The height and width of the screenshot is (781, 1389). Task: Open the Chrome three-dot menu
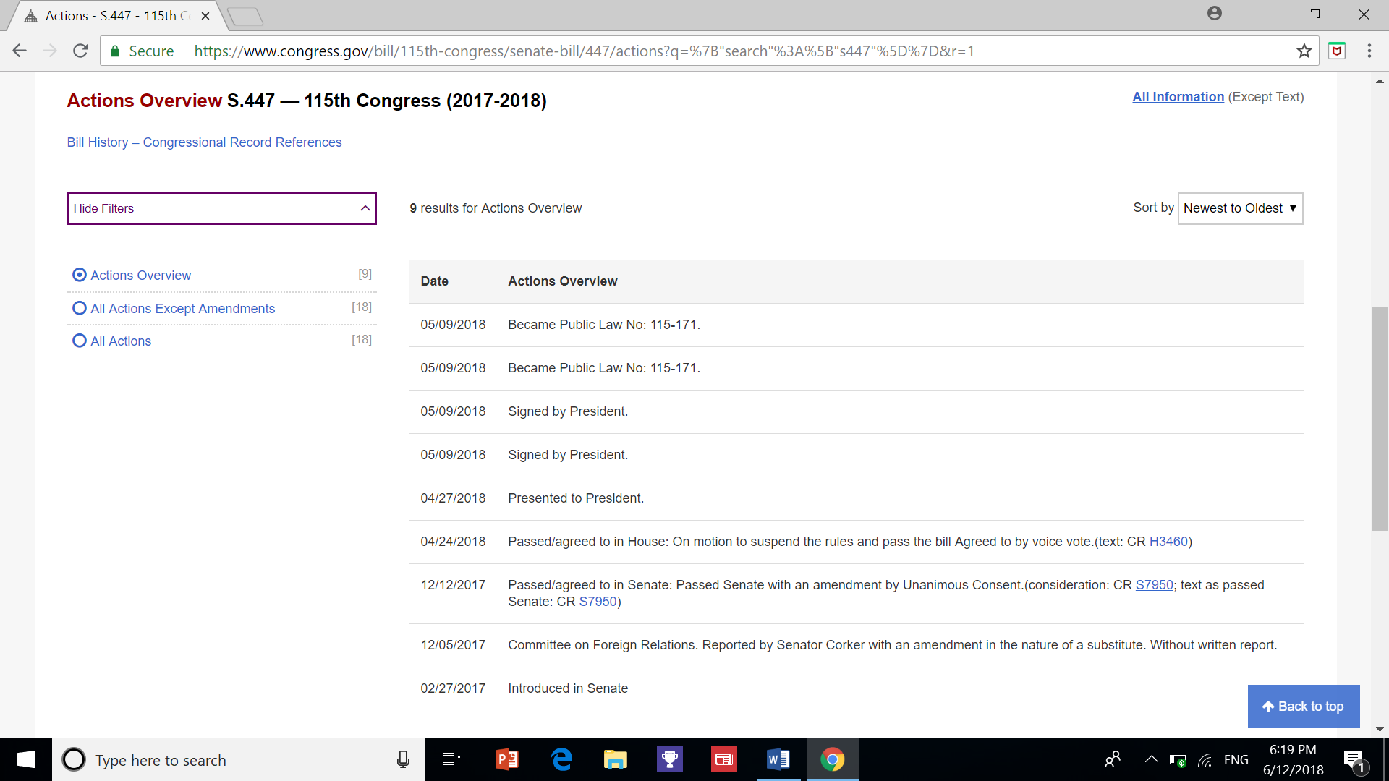(1369, 51)
